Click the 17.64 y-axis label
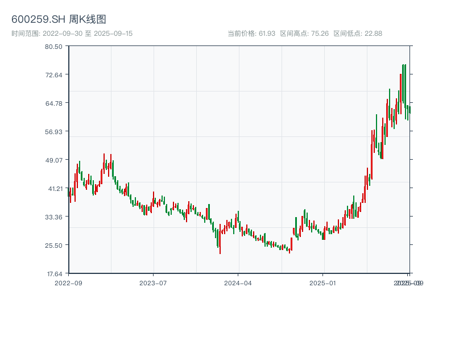 coord(55,274)
